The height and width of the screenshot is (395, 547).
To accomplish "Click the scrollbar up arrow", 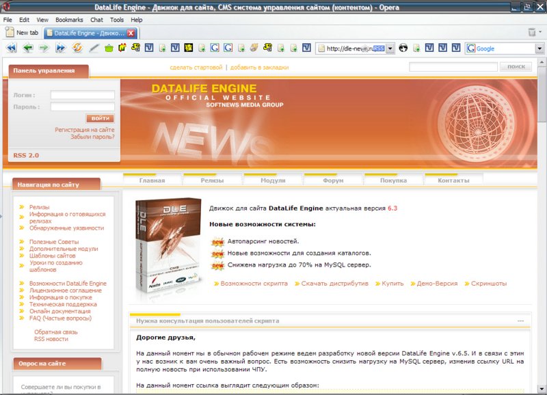I will point(542,63).
